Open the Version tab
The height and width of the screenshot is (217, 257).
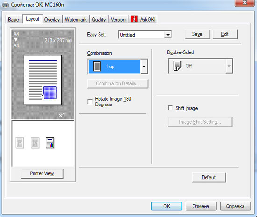(118, 19)
